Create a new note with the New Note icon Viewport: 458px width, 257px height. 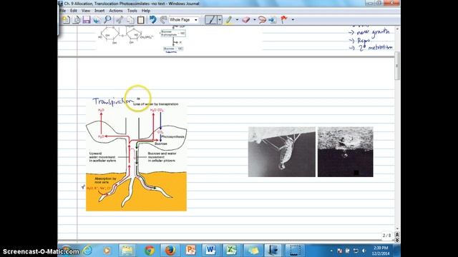coord(67,20)
